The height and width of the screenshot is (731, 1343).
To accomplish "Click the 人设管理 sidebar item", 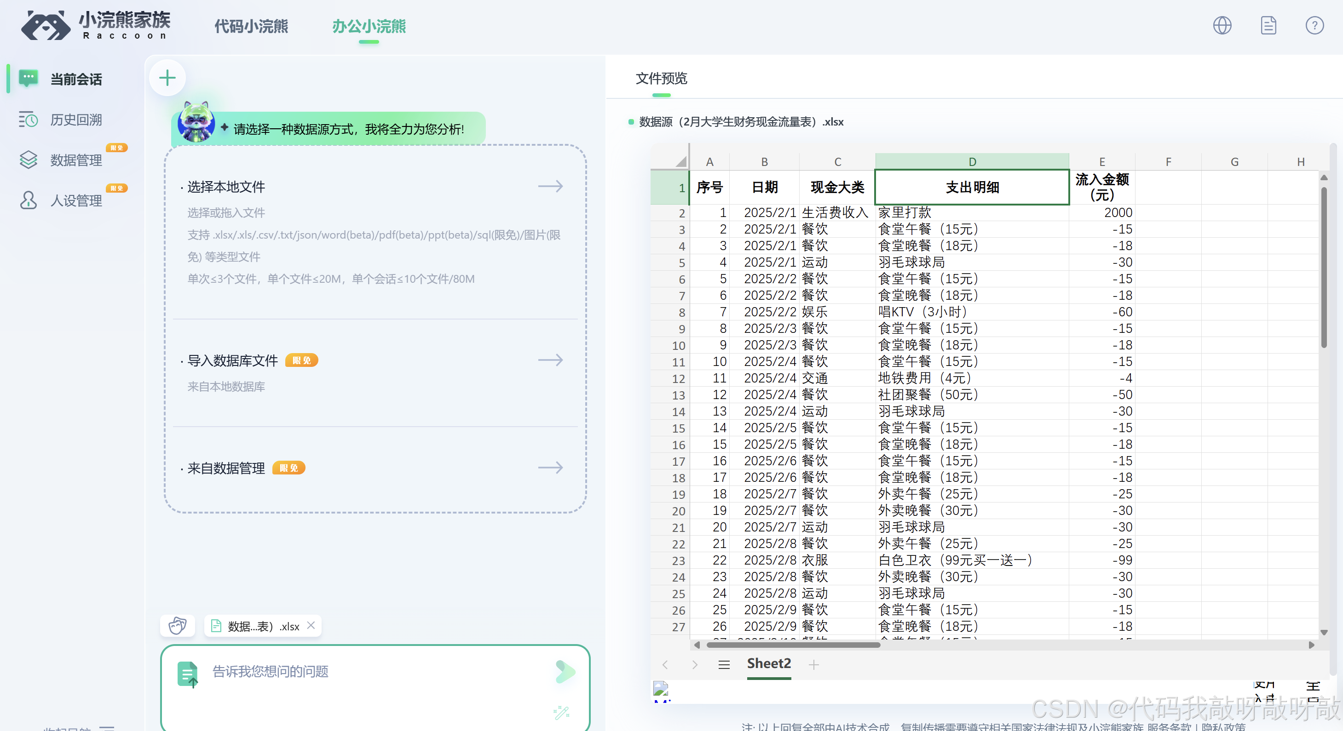I will coord(75,200).
